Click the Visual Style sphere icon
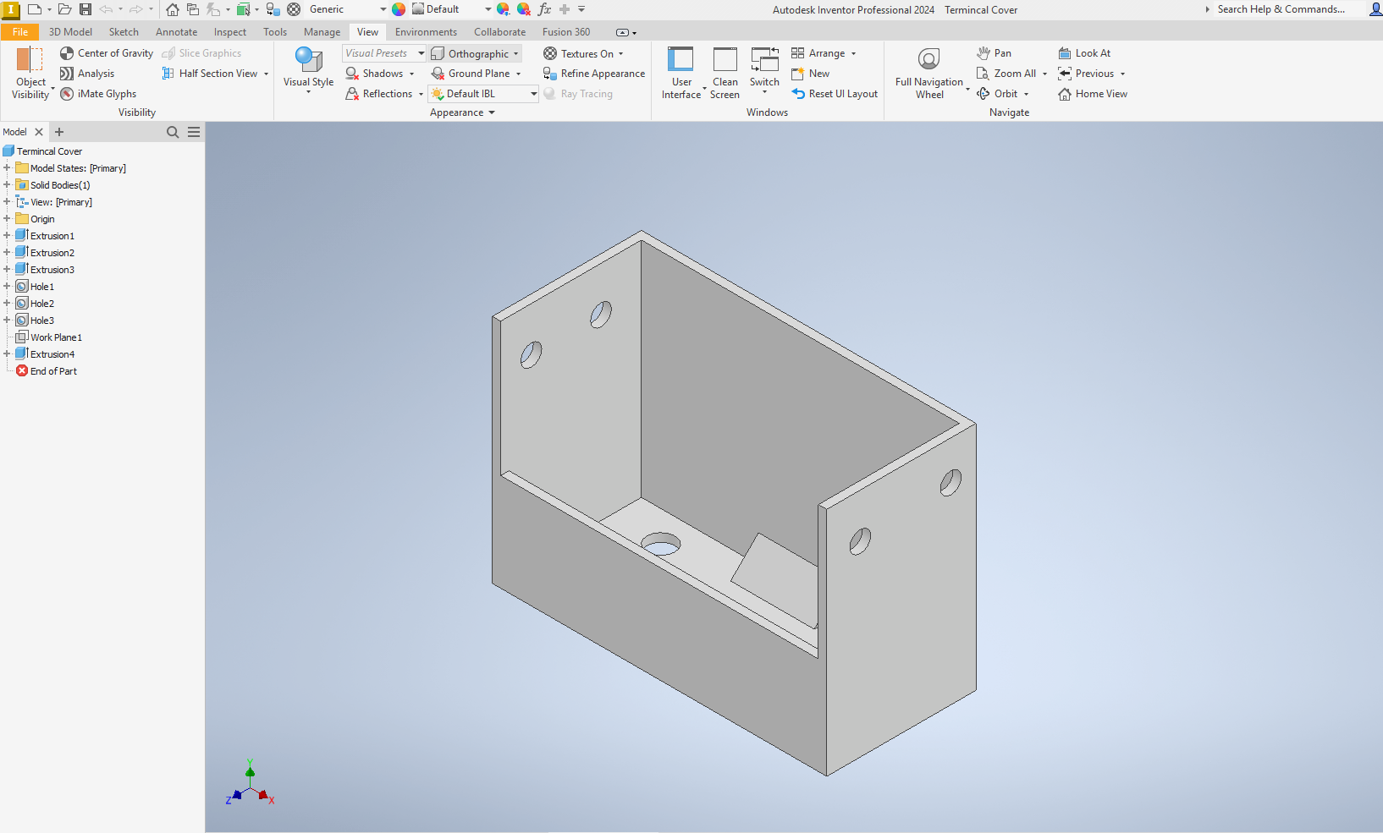The width and height of the screenshot is (1383, 833). tap(308, 59)
